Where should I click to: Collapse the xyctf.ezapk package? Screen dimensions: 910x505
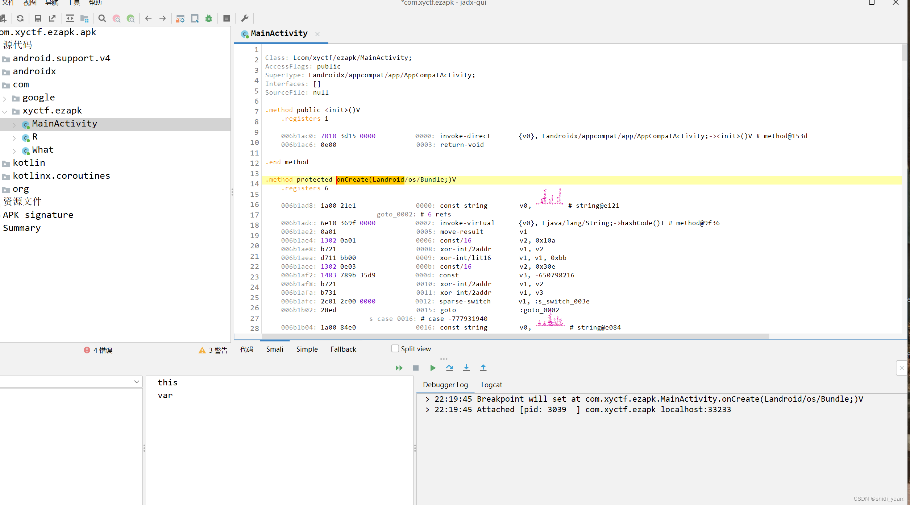pyautogui.click(x=5, y=112)
